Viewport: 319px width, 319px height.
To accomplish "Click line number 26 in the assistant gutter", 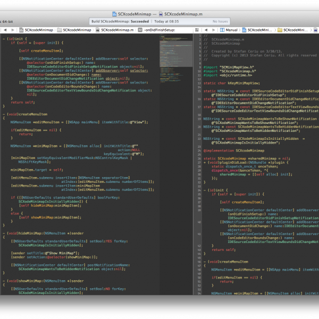I will click(x=199, y=158).
